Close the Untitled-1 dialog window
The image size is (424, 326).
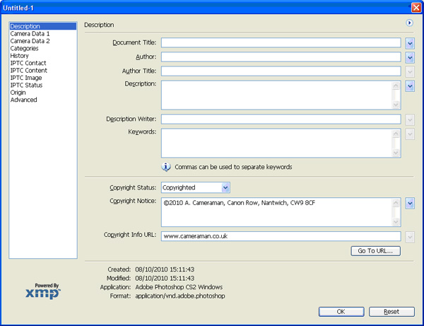(x=416, y=7)
